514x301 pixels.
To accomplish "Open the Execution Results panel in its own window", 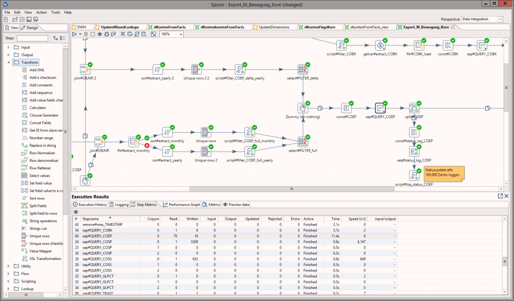I will 500,196.
